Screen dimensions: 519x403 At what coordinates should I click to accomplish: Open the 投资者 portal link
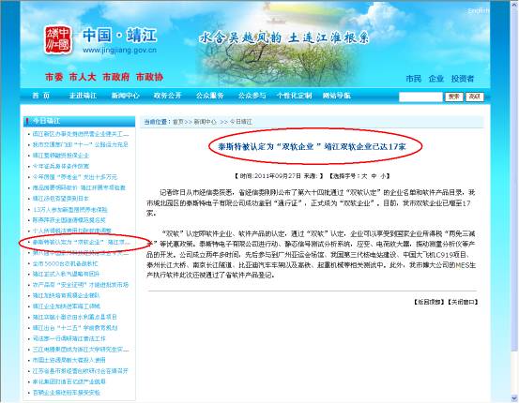tap(463, 79)
